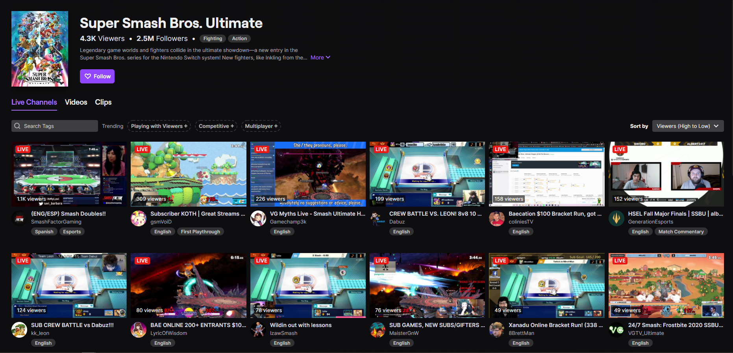Add the Multiplayer tag filter
This screenshot has width=733, height=353.
click(261, 126)
